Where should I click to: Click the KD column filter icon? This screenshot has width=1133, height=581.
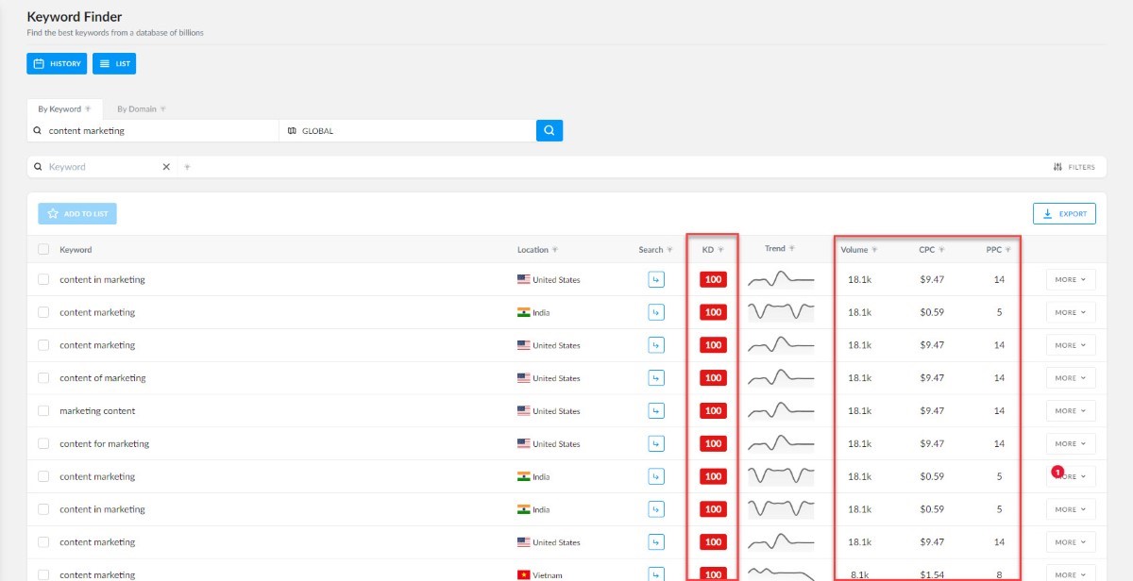(720, 250)
